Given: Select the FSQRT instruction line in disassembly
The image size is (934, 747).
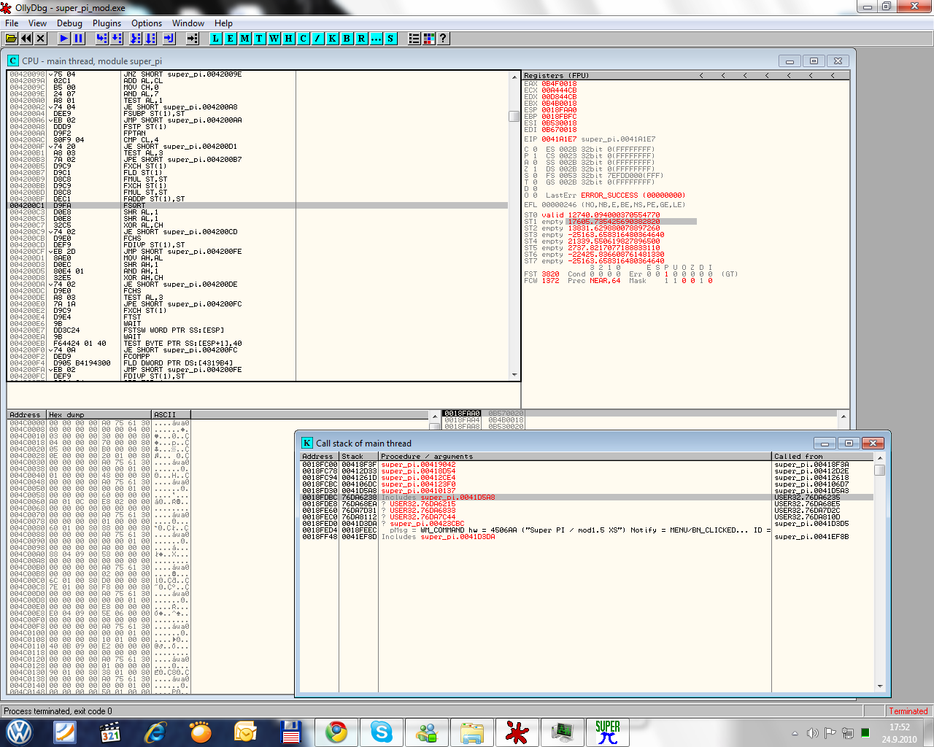Looking at the screenshot, I should [x=135, y=206].
